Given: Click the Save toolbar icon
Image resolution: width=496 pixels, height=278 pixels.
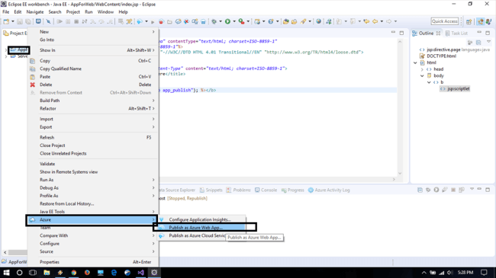Looking at the screenshot, I should pyautogui.click(x=20, y=21).
